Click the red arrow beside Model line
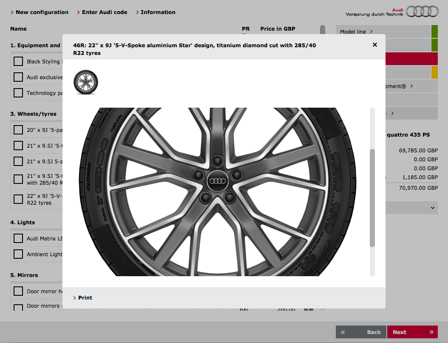 (x=371, y=32)
